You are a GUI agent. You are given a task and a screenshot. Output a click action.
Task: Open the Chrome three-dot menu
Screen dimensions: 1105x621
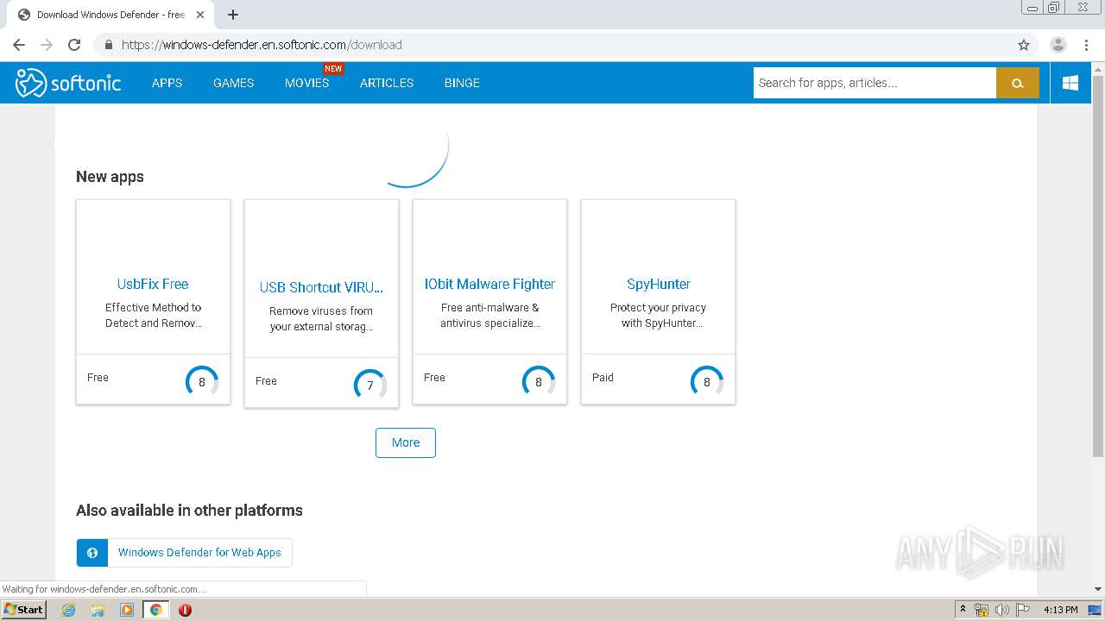click(1085, 45)
